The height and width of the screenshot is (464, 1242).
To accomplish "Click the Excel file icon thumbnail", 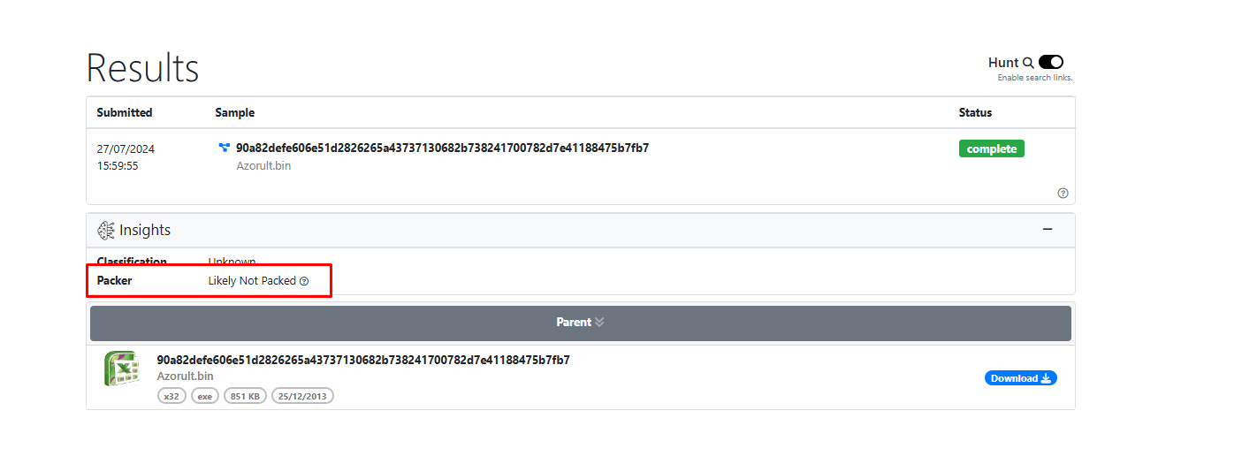I will pos(120,369).
